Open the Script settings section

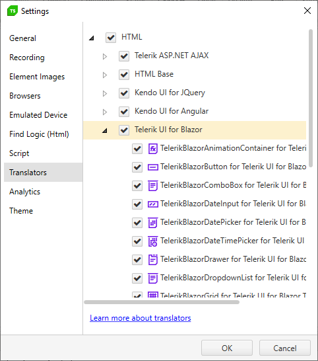(x=43, y=153)
